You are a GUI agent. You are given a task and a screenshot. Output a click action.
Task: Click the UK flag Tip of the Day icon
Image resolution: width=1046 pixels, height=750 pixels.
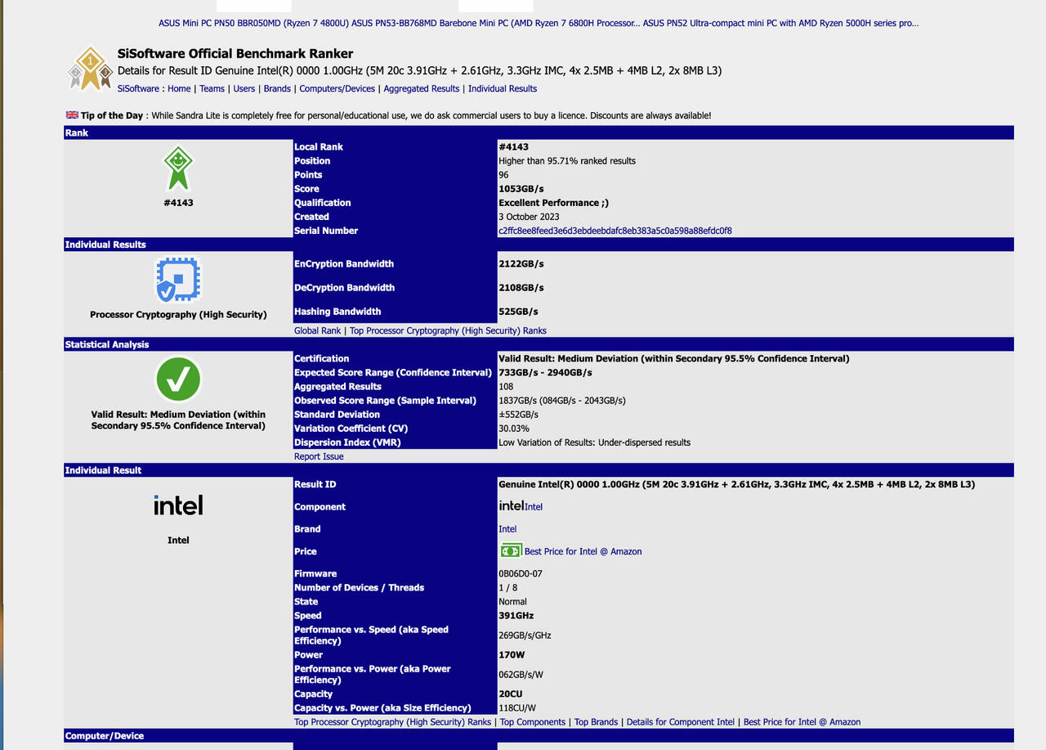(x=72, y=115)
